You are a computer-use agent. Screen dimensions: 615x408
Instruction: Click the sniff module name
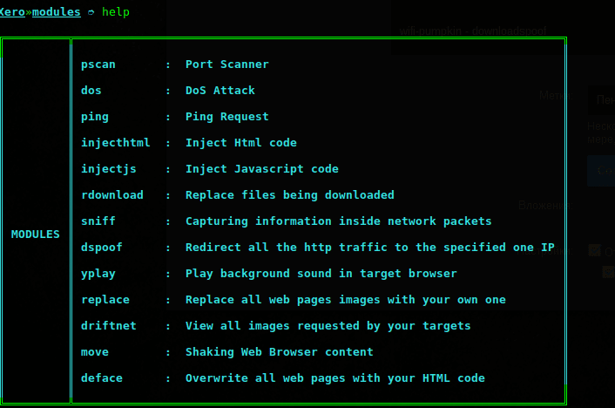click(98, 221)
